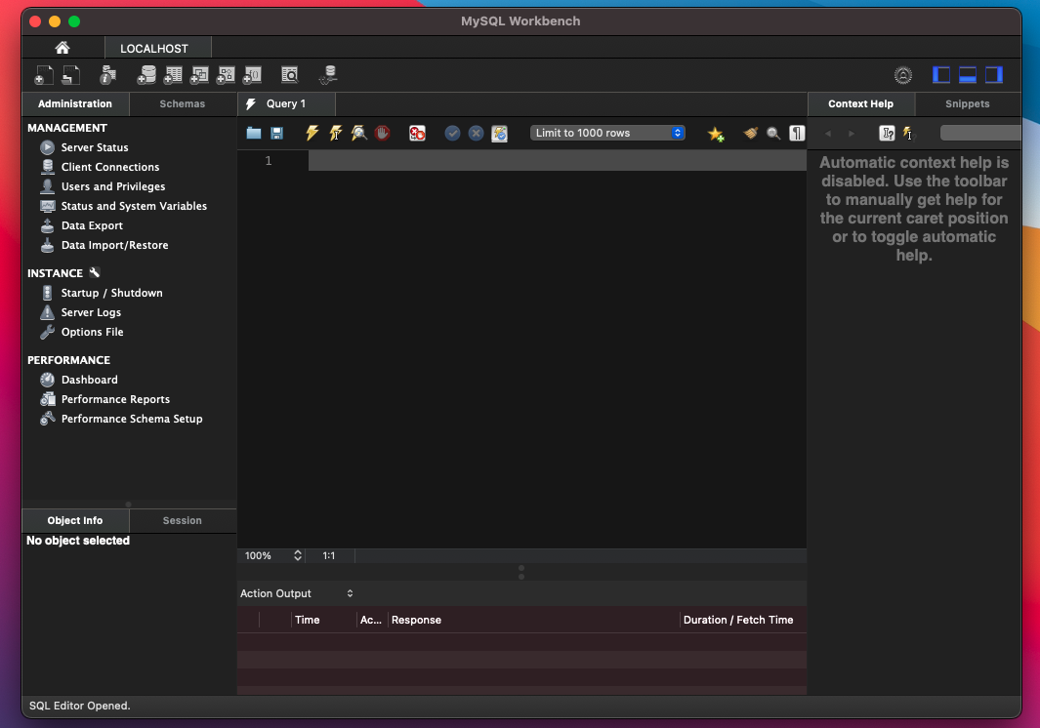This screenshot has height=728, width=1040.
Task: Get context help for caret position
Action: (887, 134)
